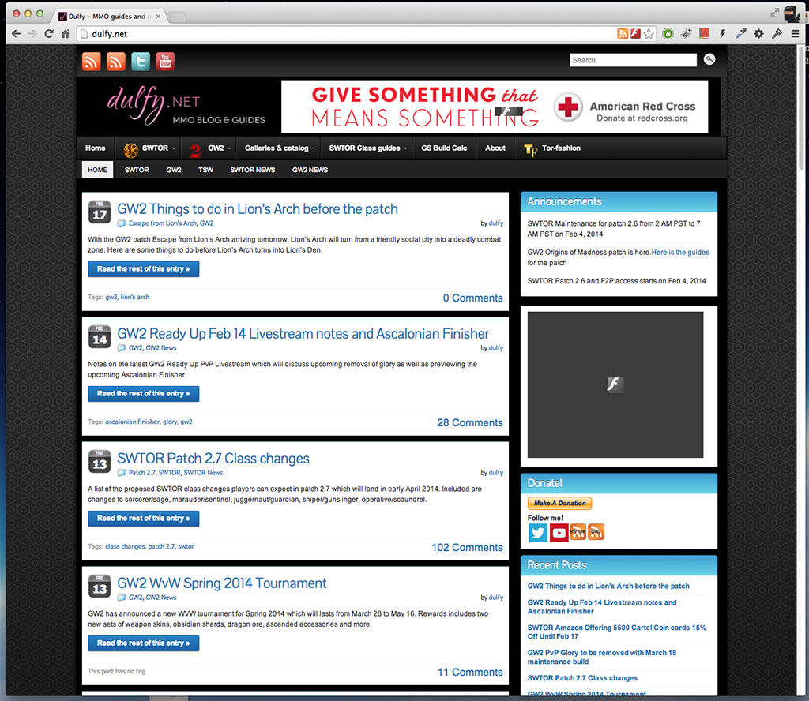
Task: Click the dulfy.NET site logo
Action: click(186, 107)
